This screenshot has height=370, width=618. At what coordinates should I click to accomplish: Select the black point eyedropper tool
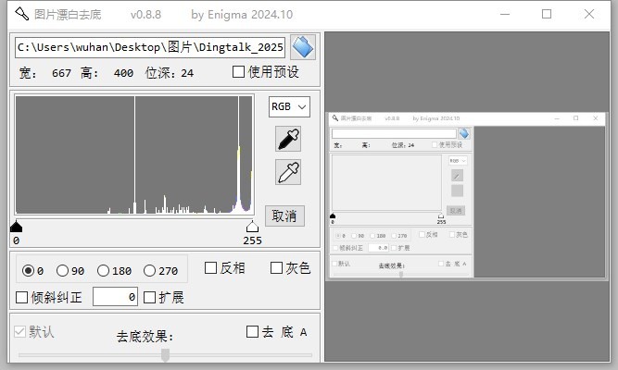coord(288,139)
